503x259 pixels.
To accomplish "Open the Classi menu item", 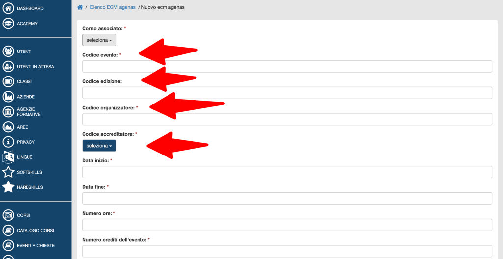I will coord(24,81).
